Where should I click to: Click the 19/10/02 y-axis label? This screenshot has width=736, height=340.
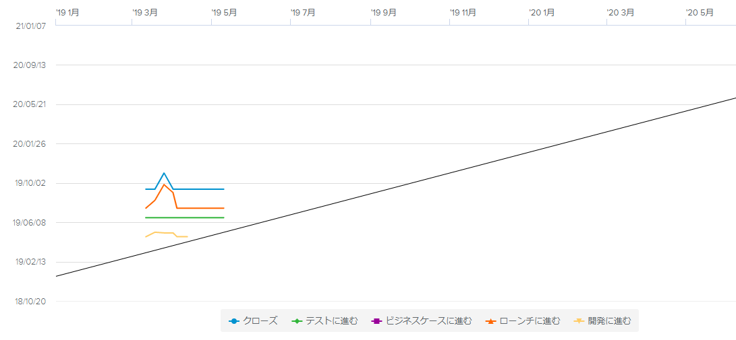pyautogui.click(x=30, y=183)
